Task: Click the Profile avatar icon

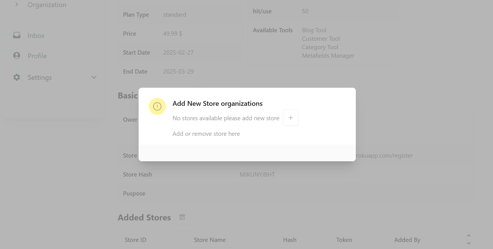Action: pyautogui.click(x=17, y=55)
